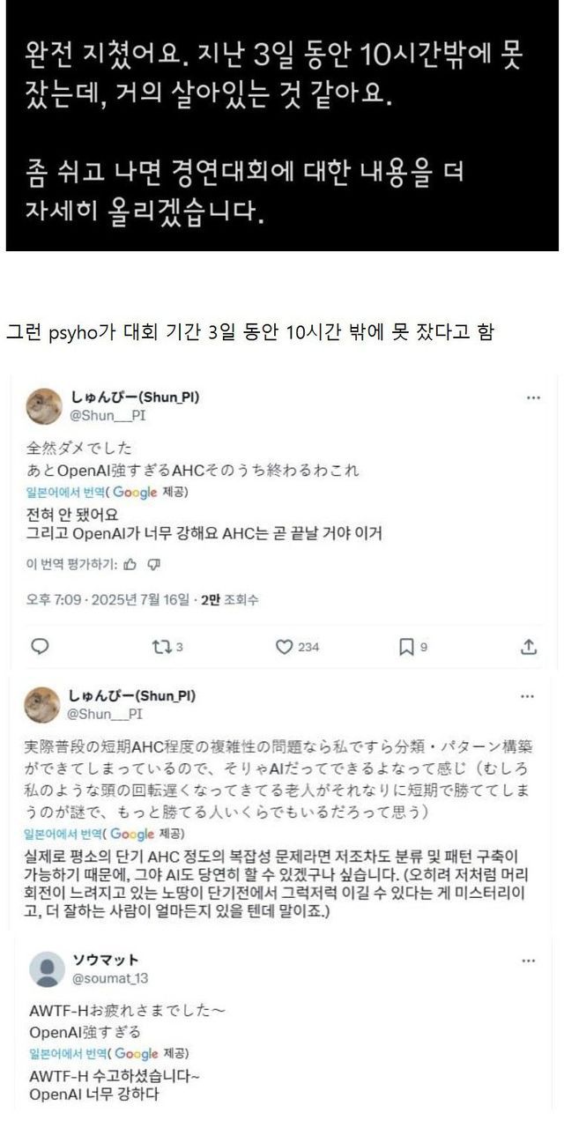Retweet the first Shun_PI tweet

pos(160,647)
